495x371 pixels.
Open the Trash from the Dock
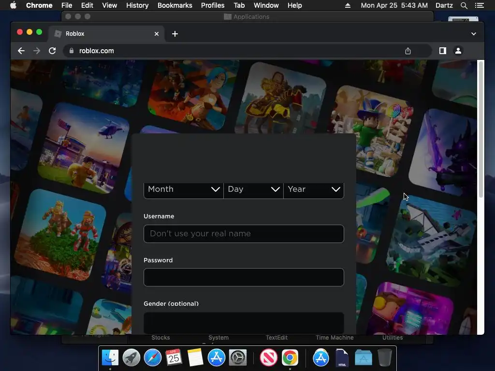pos(384,358)
